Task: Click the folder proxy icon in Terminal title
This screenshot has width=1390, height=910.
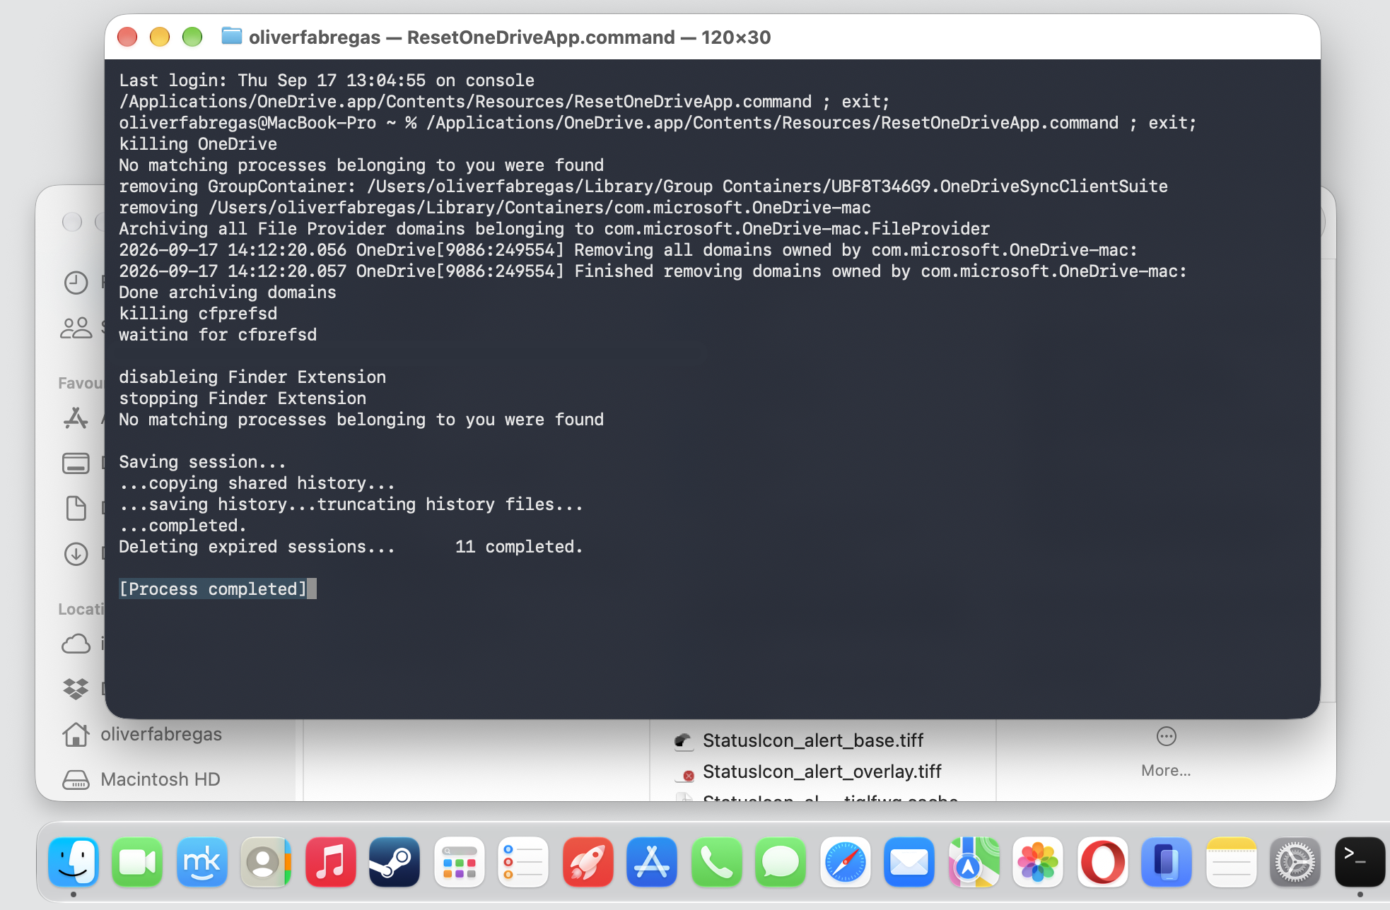Action: tap(231, 36)
